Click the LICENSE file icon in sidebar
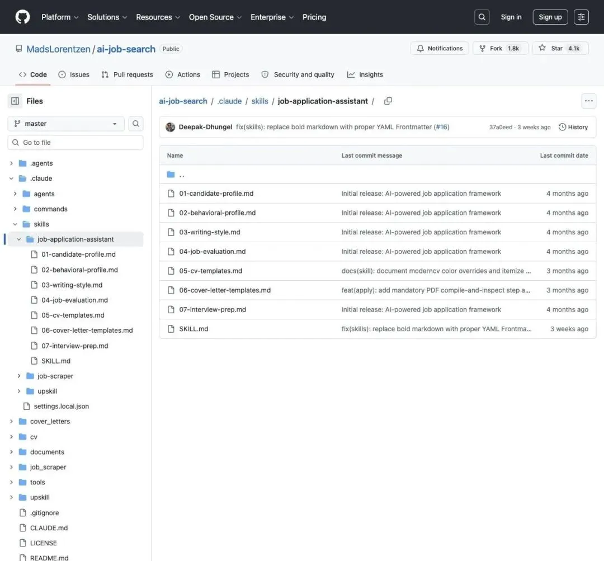 pos(23,543)
